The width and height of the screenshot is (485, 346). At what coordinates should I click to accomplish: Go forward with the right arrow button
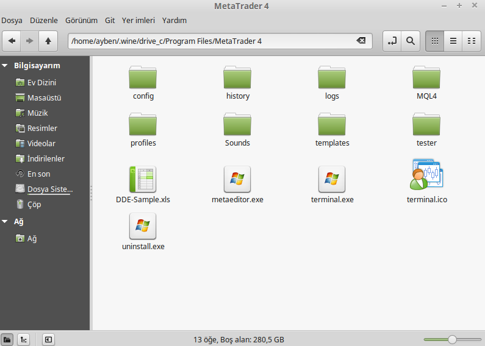pos(30,41)
